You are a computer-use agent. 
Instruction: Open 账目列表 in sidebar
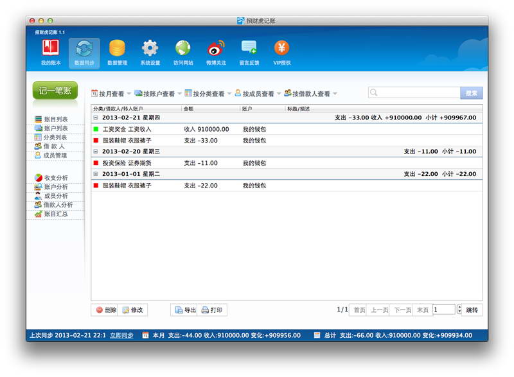point(51,119)
